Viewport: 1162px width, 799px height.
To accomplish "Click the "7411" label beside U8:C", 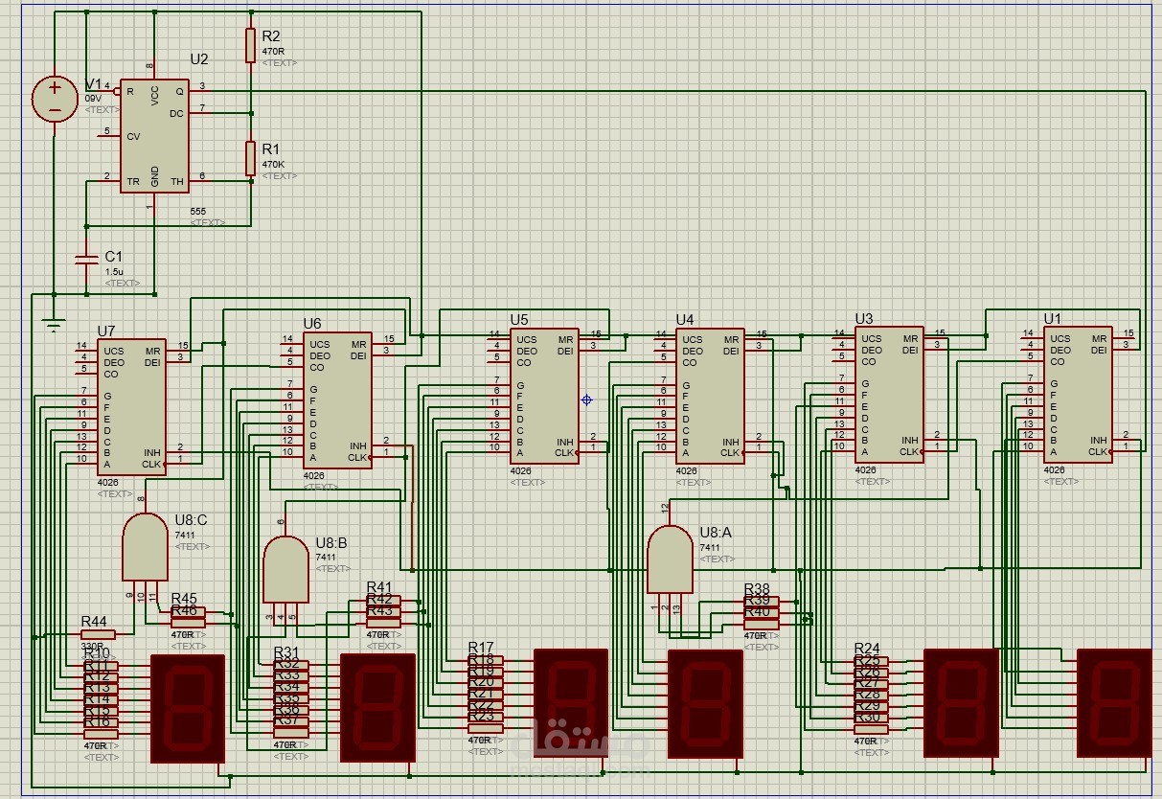I will (184, 536).
